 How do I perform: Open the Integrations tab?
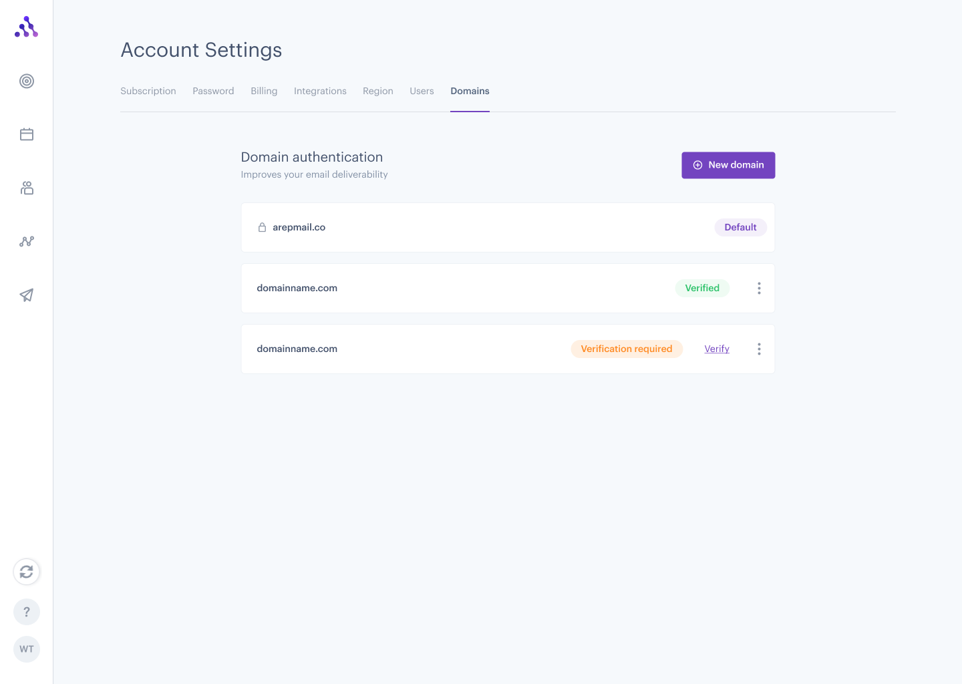pyautogui.click(x=320, y=91)
